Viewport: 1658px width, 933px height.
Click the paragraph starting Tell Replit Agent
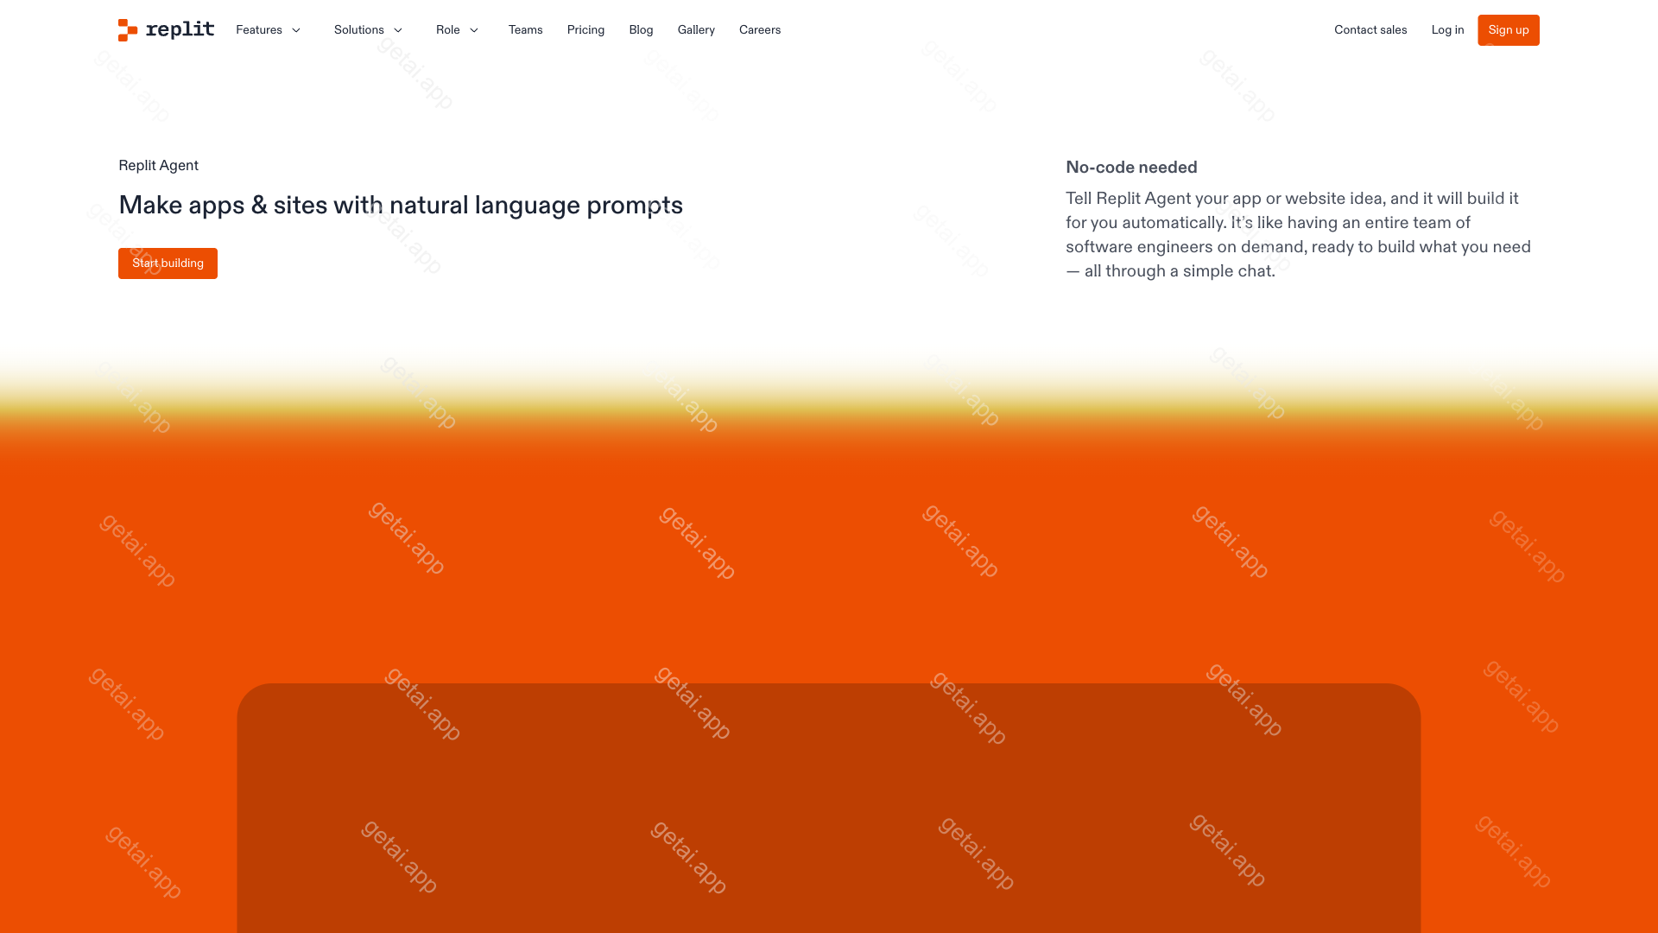click(1298, 235)
